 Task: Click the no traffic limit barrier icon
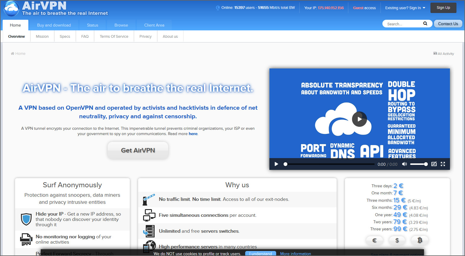pos(149,199)
